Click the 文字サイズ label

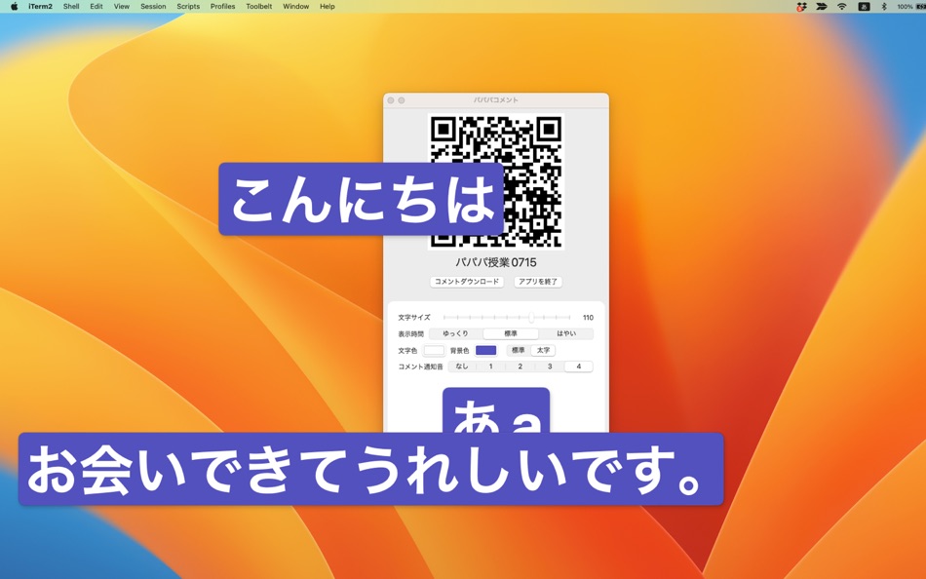pos(414,318)
